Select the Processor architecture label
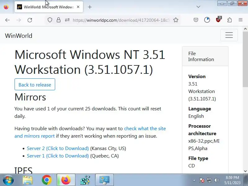The height and width of the screenshot is (186, 248). pos(202,130)
